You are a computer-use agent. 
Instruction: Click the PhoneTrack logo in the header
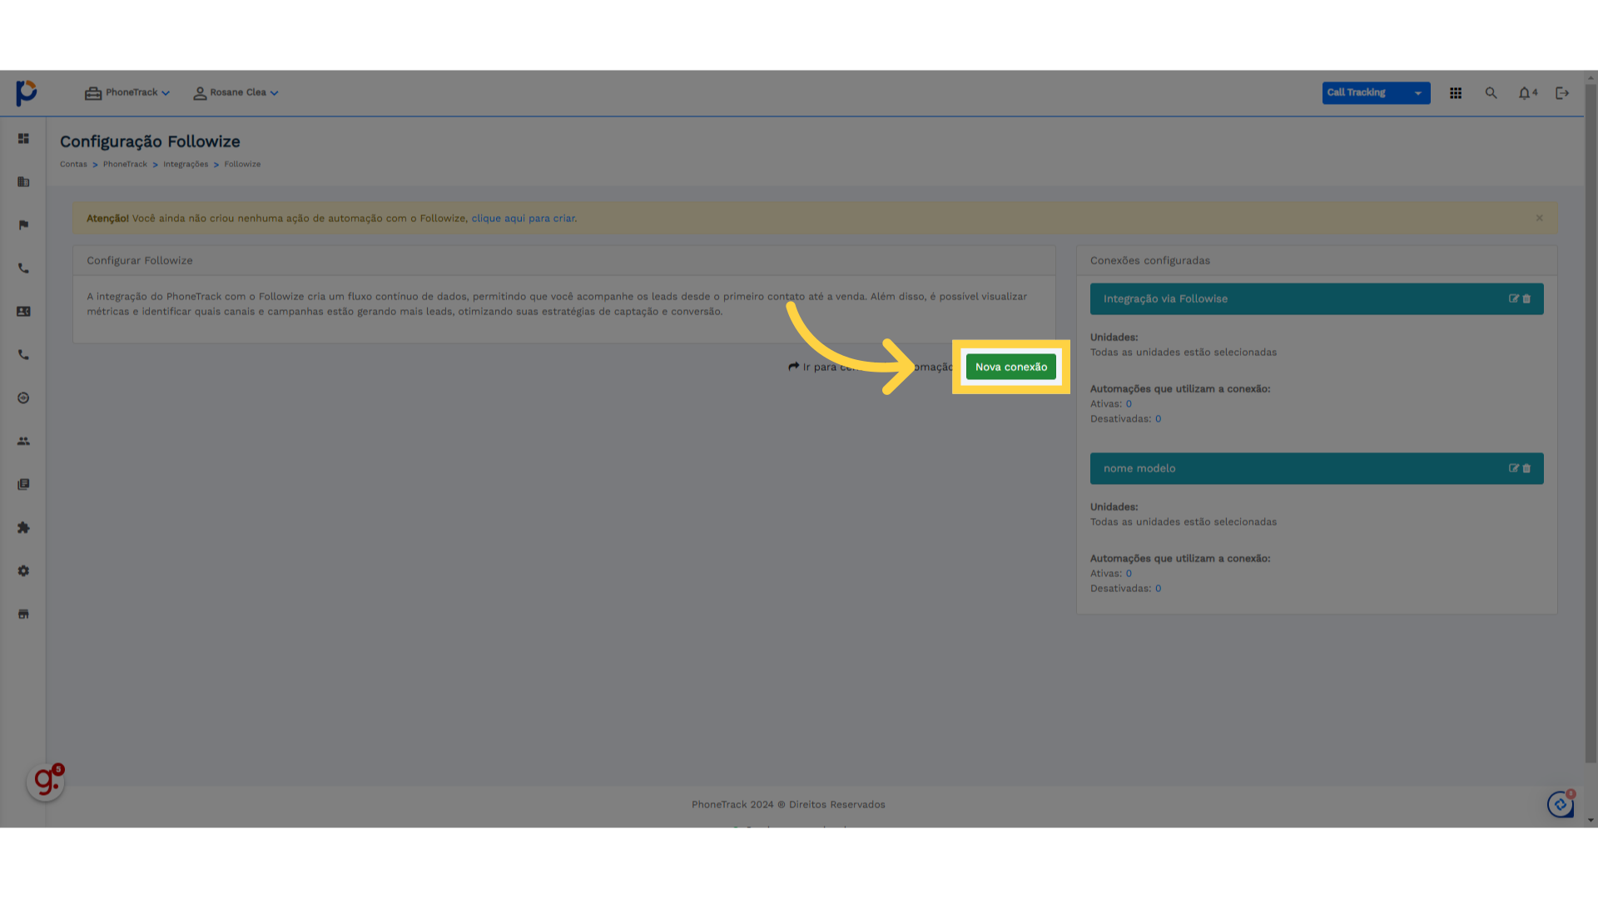click(x=27, y=92)
